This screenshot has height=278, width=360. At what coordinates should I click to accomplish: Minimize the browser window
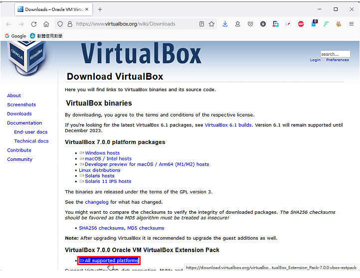(x=319, y=9)
